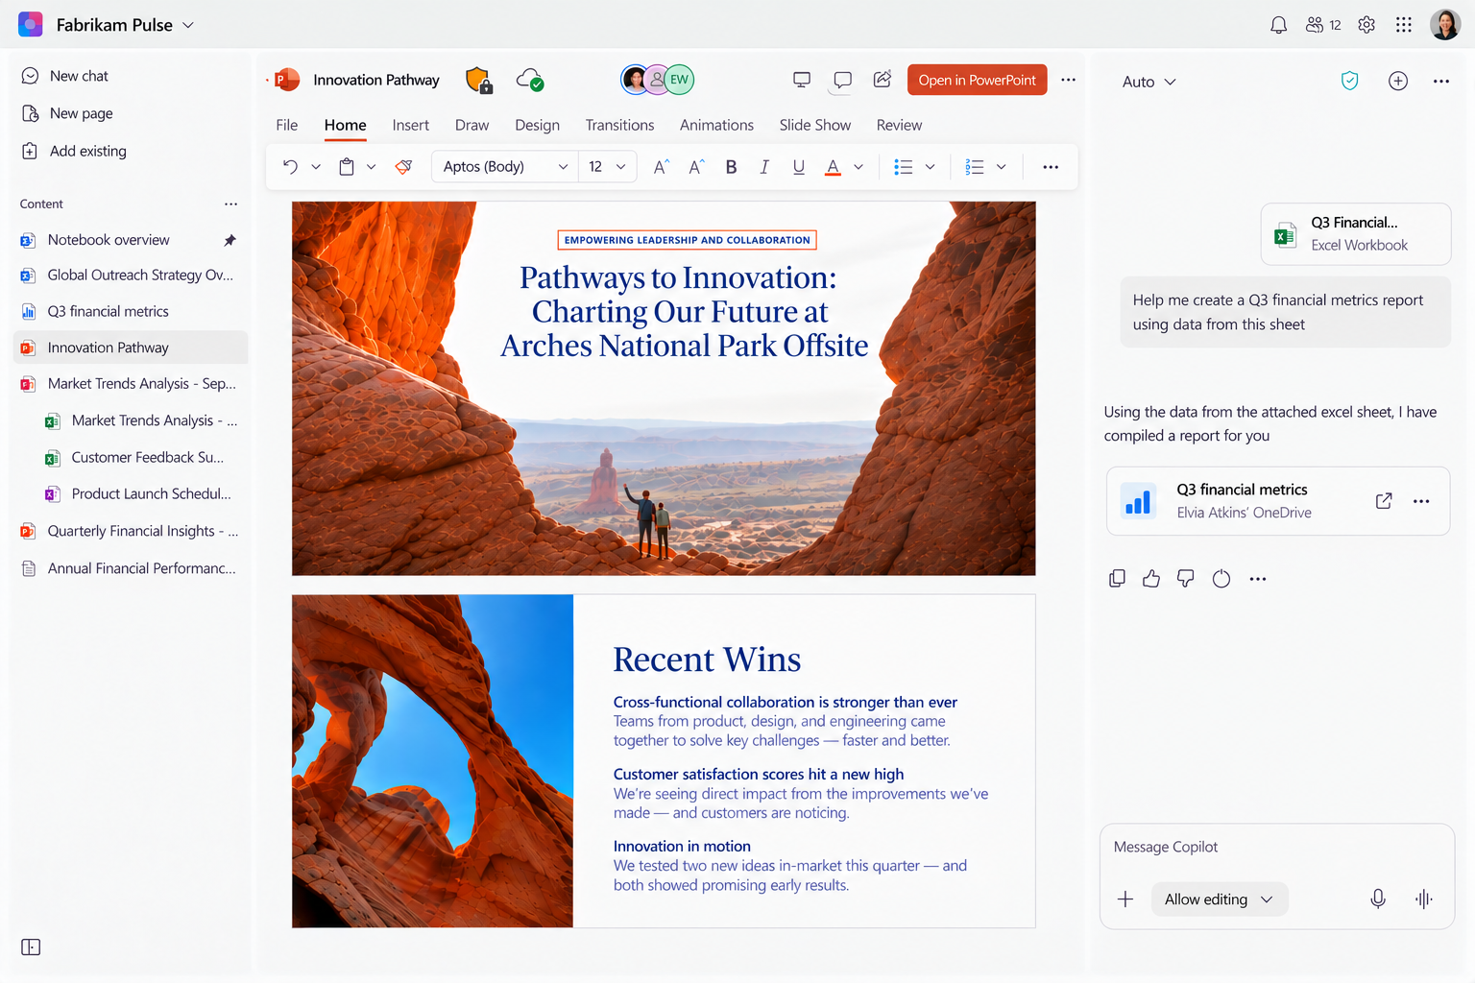1475x983 pixels.
Task: Open the Auto mode dropdown
Action: [x=1149, y=82]
